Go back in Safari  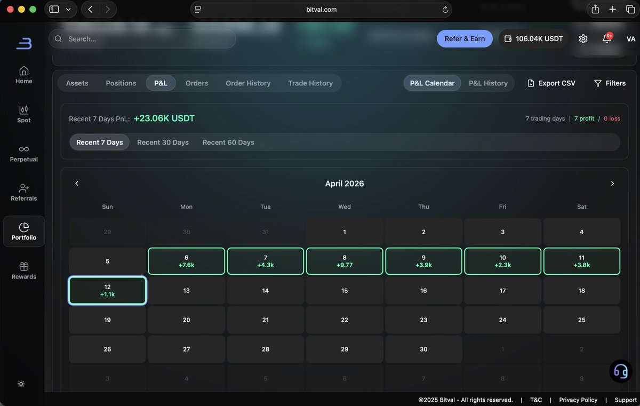[90, 9]
